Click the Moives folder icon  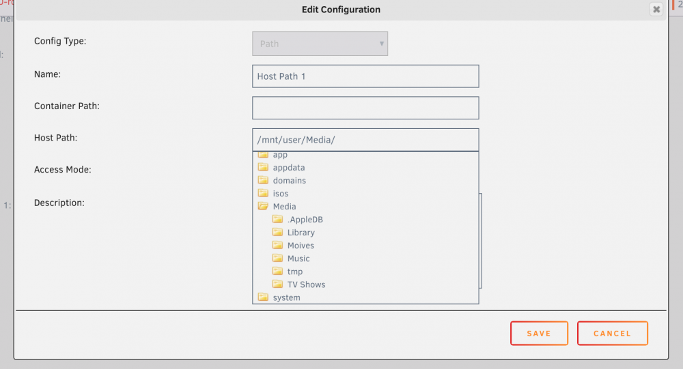coord(277,246)
